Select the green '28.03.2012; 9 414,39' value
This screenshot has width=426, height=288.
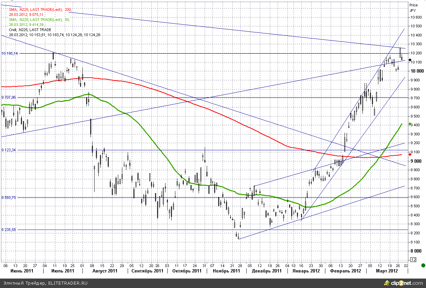[26, 25]
